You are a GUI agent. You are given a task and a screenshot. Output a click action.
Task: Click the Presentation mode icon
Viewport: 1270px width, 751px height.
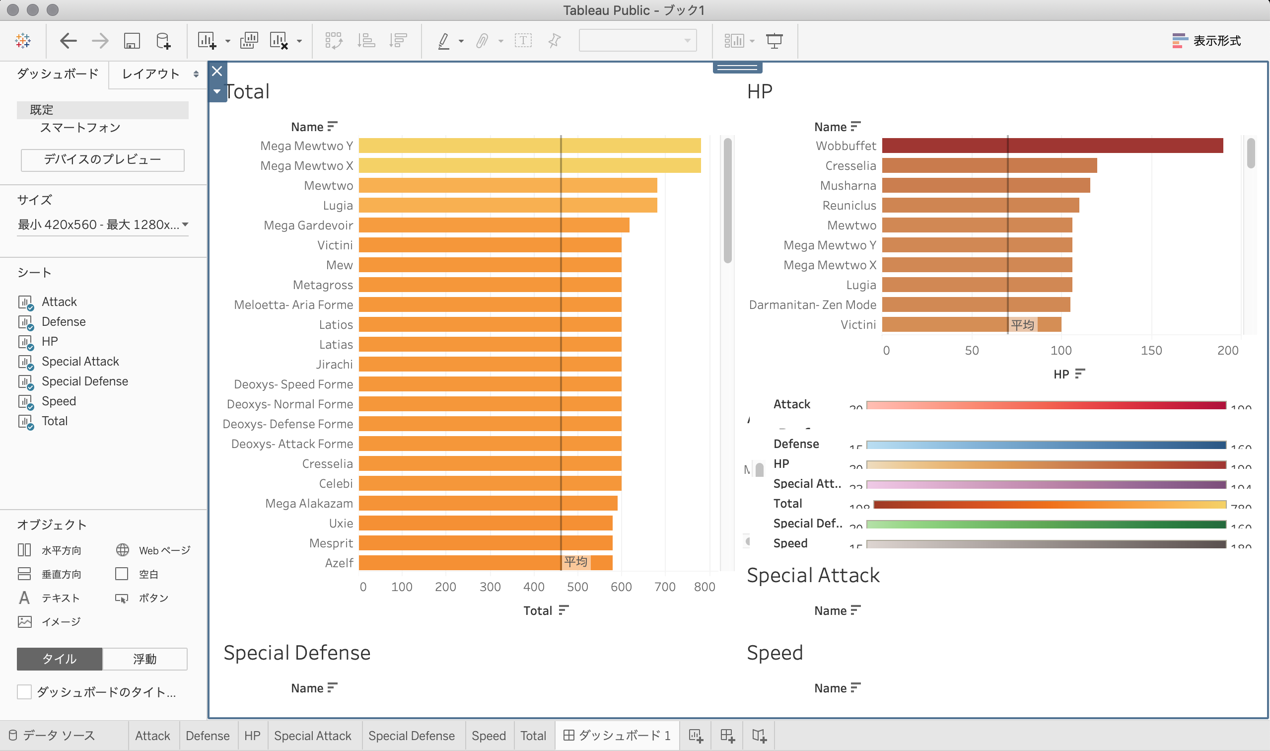tap(774, 41)
